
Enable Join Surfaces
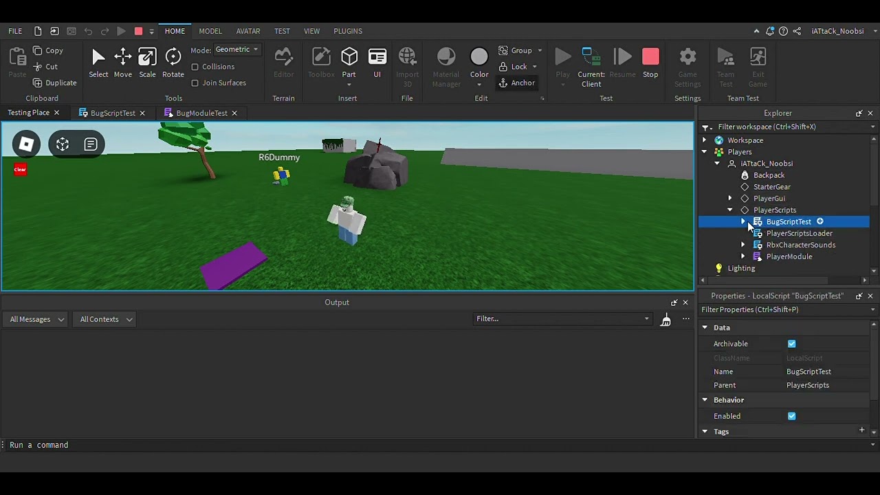196,82
